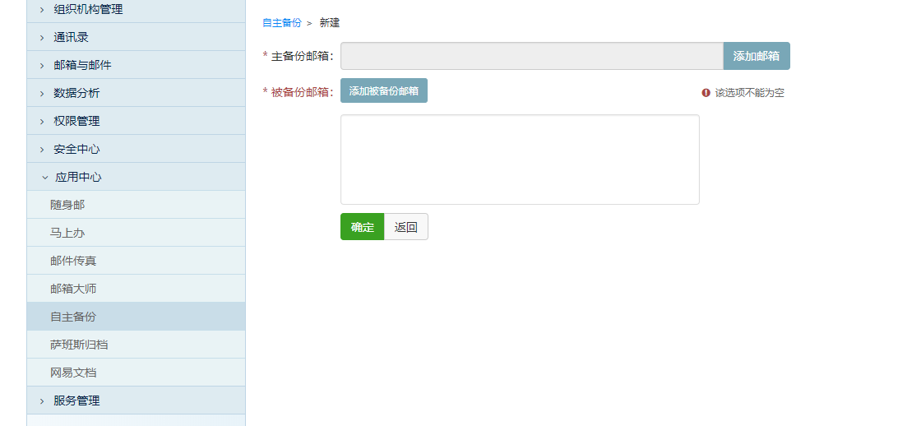Expand the 组织机构管理 menu section
This screenshot has height=426, width=898.
coord(88,10)
